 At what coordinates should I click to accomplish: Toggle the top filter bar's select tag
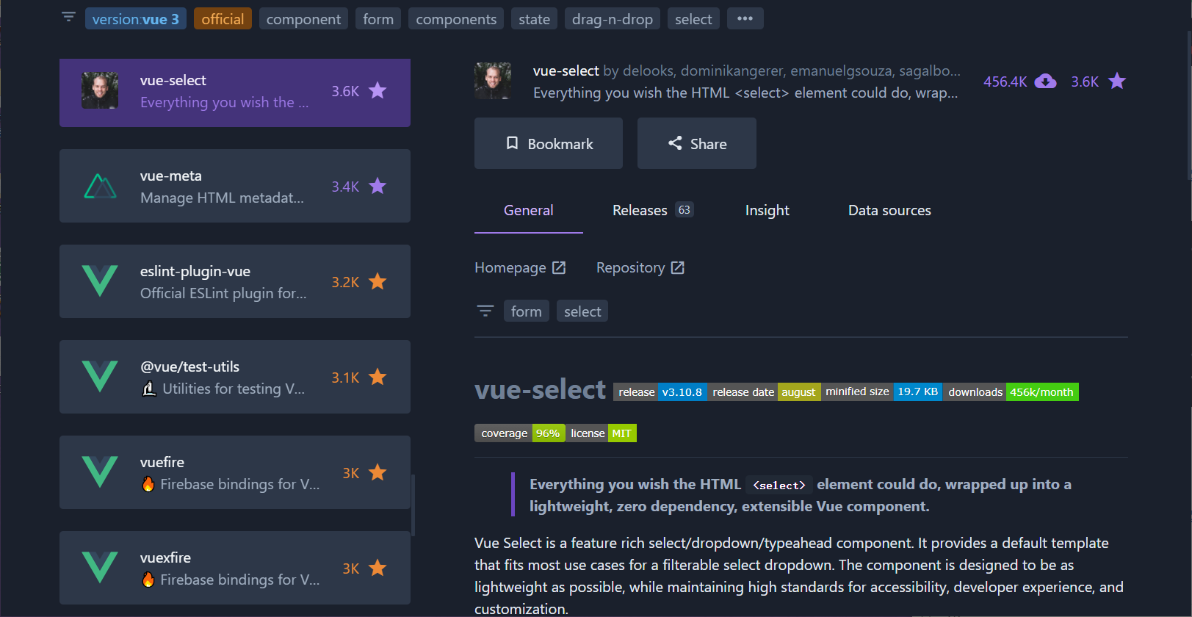693,19
